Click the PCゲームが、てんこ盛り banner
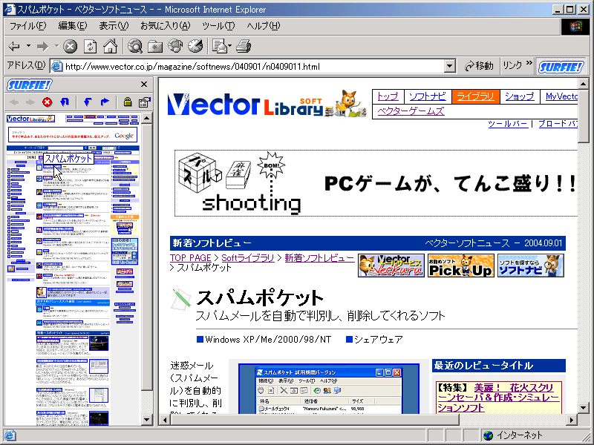This screenshot has width=594, height=445. pyautogui.click(x=376, y=183)
